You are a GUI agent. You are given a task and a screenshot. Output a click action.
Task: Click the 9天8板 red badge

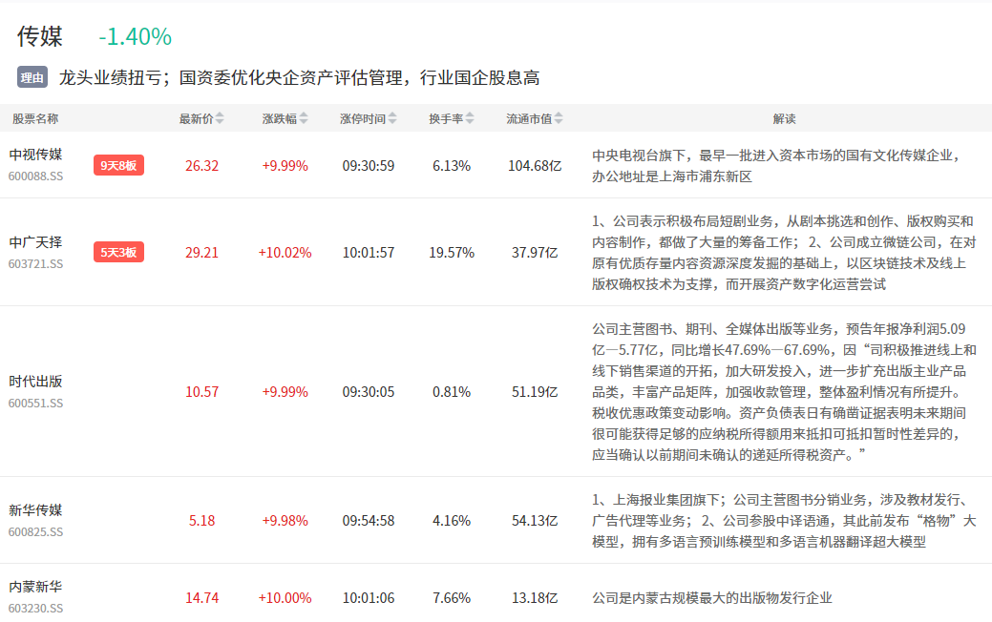(x=118, y=166)
